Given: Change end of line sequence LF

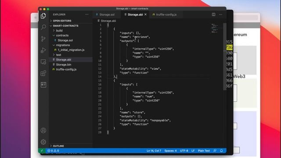Looking at the screenshot, I should pyautogui.click(x=193, y=151).
